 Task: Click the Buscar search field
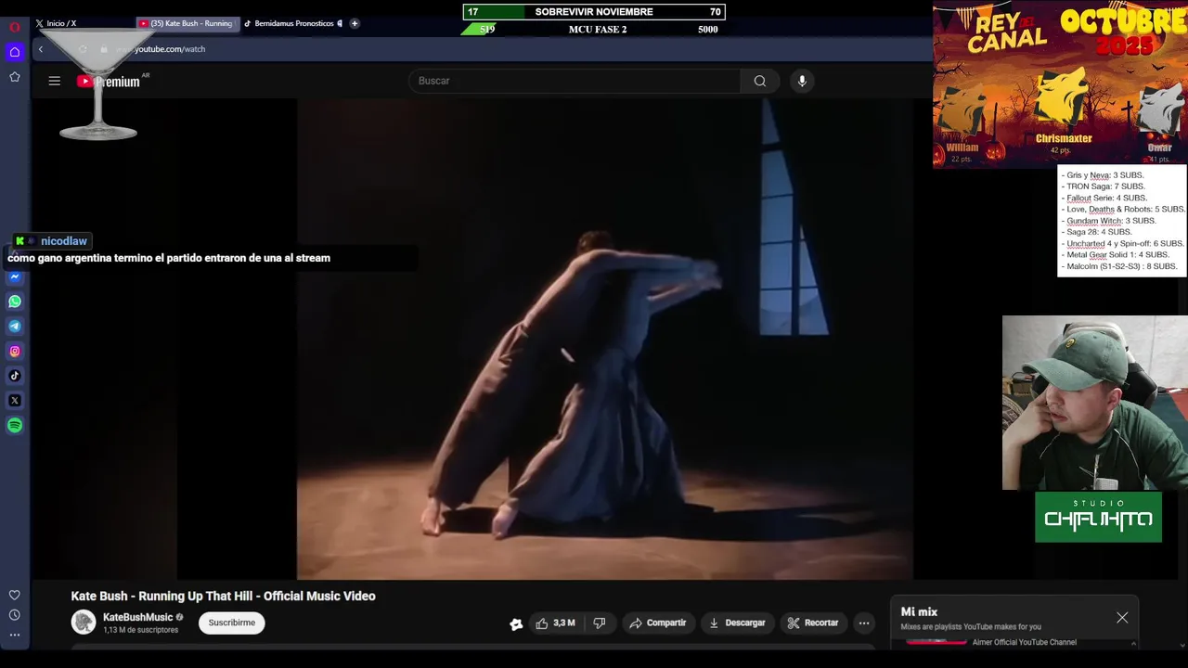(x=575, y=81)
